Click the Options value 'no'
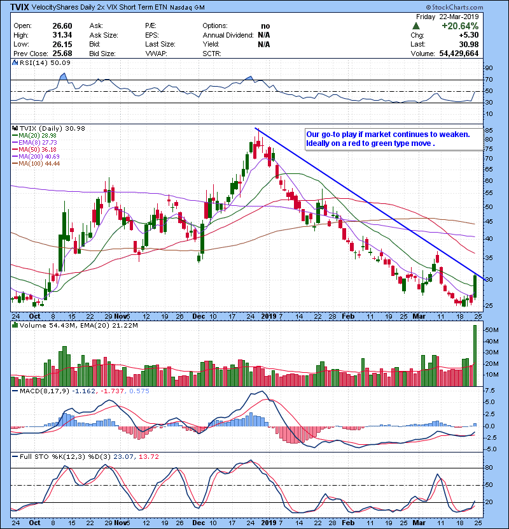Image resolution: width=509 pixels, height=529 pixels. point(265,26)
